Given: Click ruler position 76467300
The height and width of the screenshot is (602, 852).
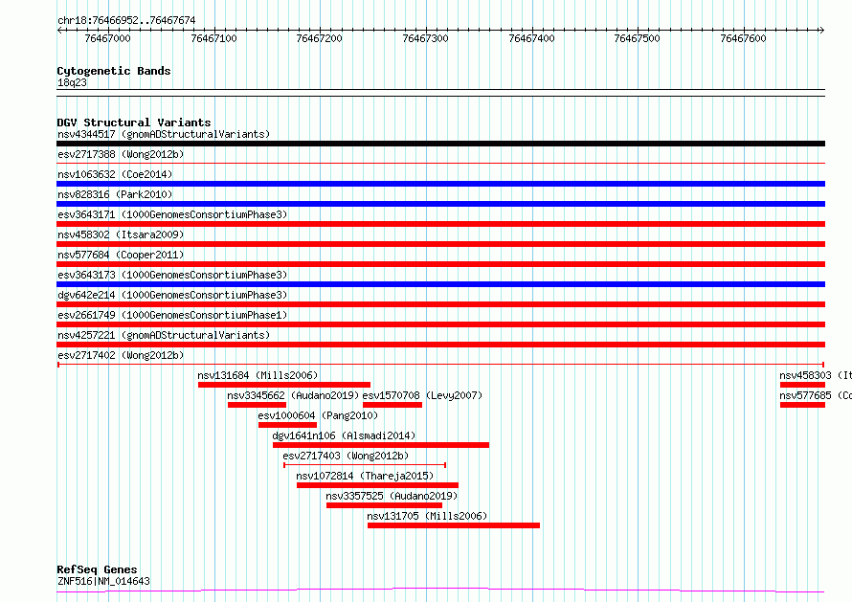Looking at the screenshot, I should coord(425,38).
